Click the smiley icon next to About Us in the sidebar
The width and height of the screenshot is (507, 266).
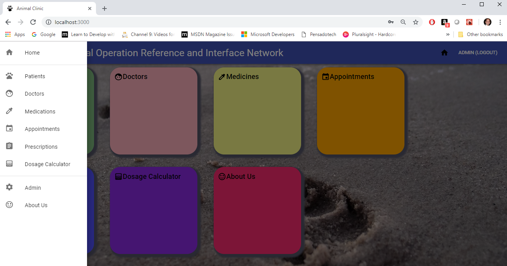point(9,205)
